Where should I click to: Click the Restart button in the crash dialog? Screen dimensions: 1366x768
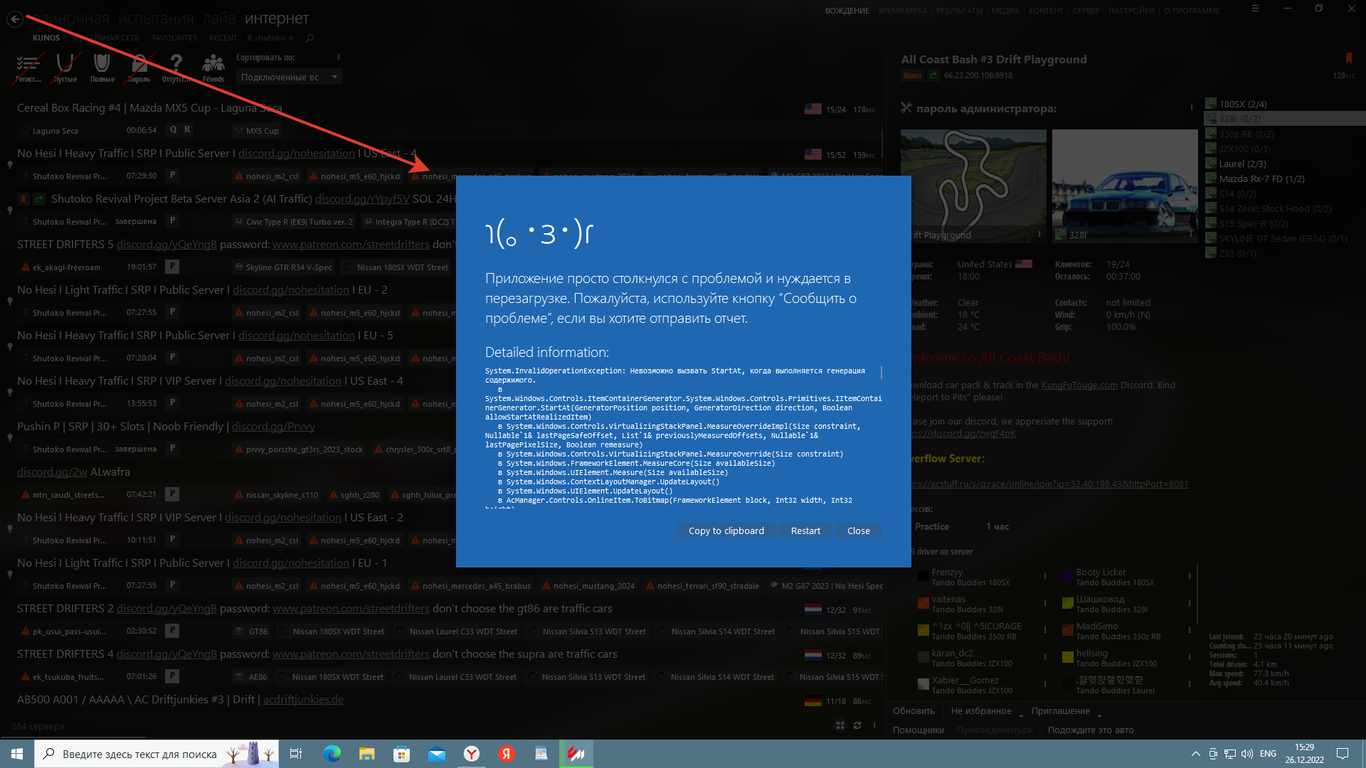tap(805, 530)
